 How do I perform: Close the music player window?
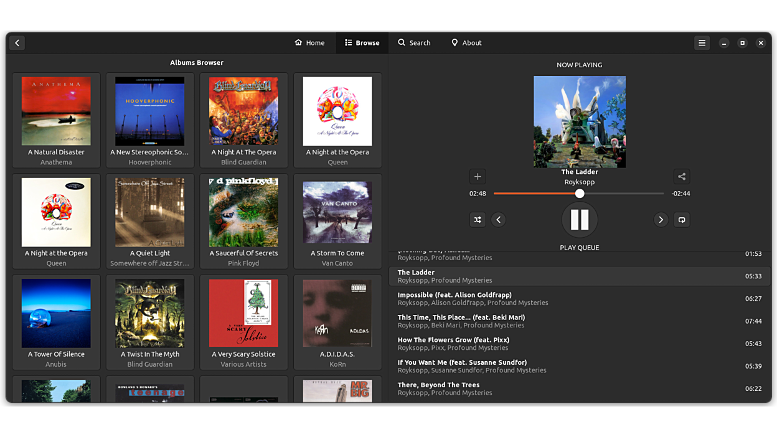coord(761,43)
